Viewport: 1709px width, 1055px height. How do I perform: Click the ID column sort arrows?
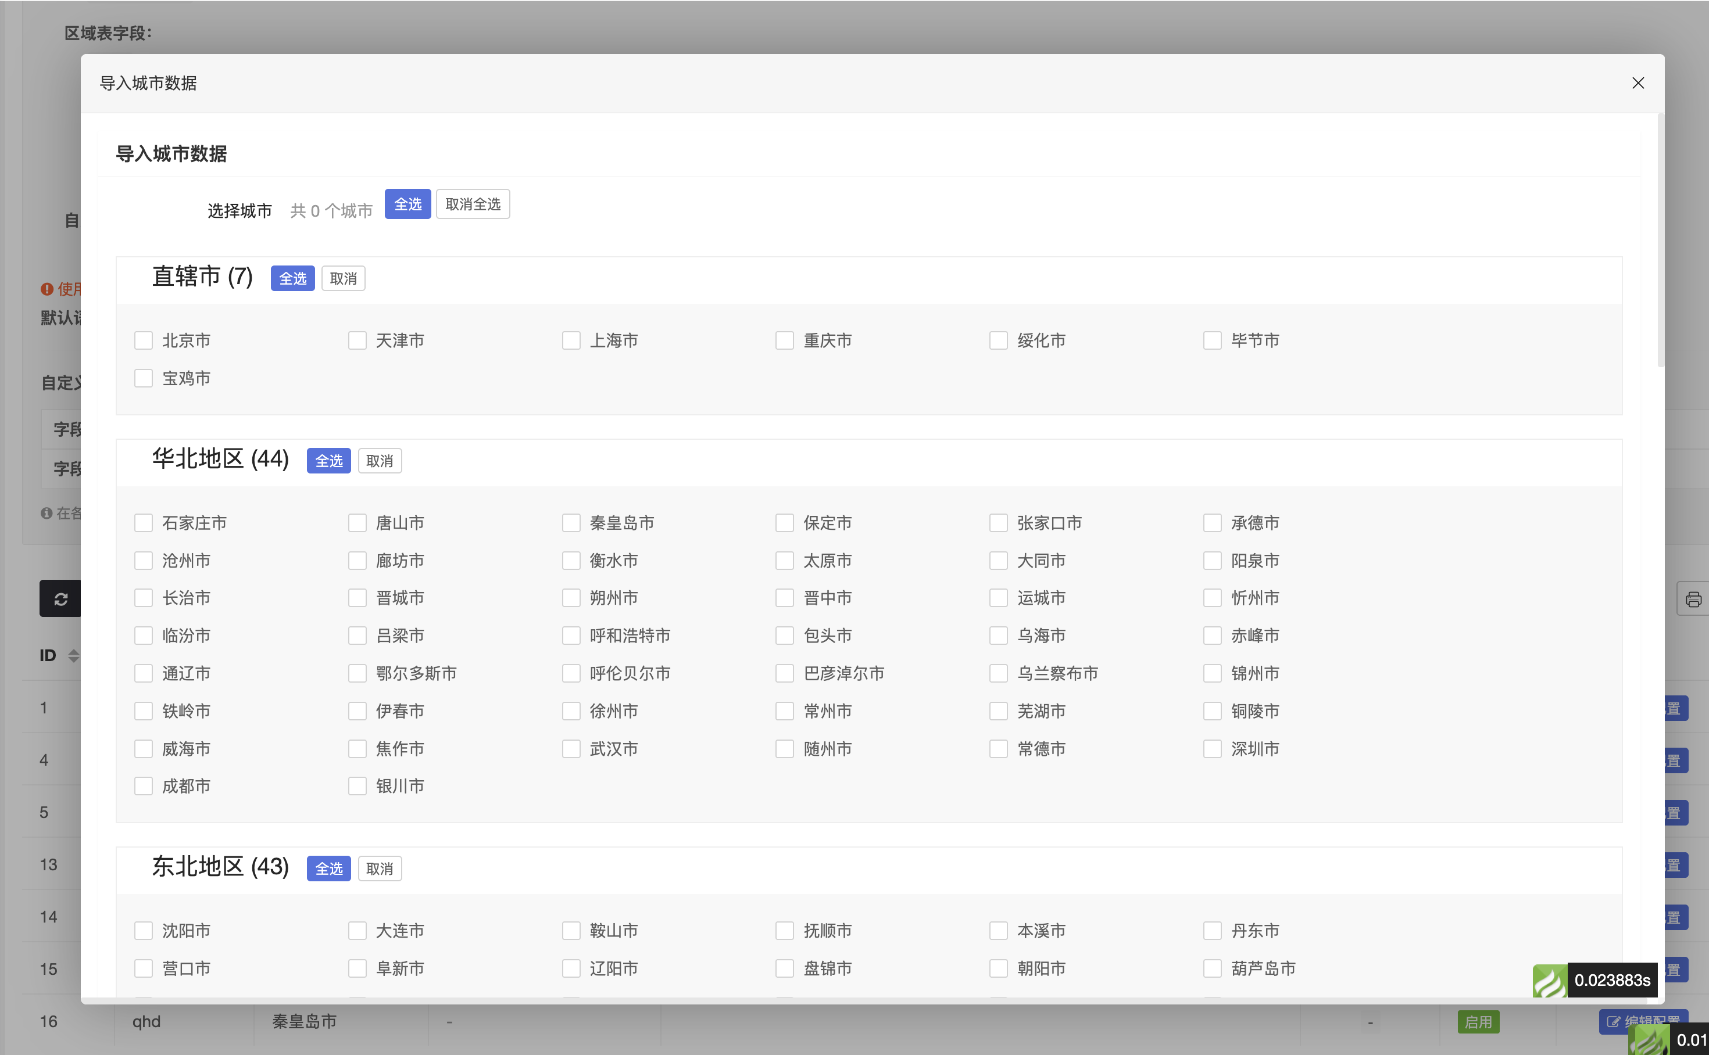73,655
